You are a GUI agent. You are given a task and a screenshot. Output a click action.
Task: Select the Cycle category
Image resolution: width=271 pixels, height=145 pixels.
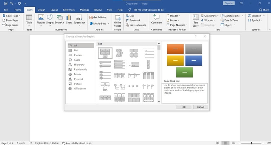tap(81, 60)
